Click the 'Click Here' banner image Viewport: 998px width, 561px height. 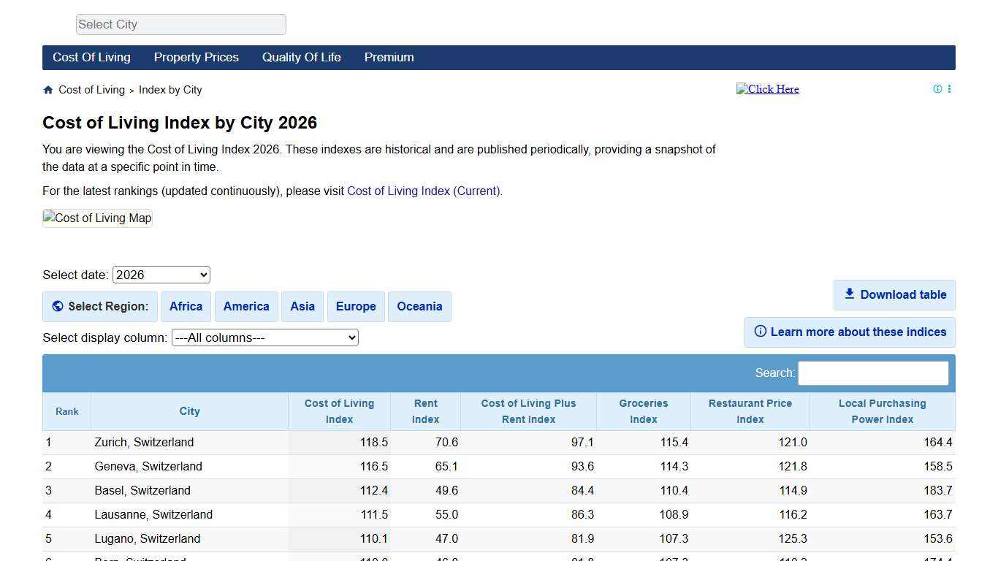(x=767, y=88)
